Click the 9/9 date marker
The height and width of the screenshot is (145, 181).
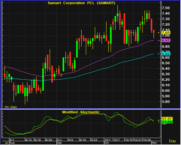pyautogui.click(x=70, y=140)
